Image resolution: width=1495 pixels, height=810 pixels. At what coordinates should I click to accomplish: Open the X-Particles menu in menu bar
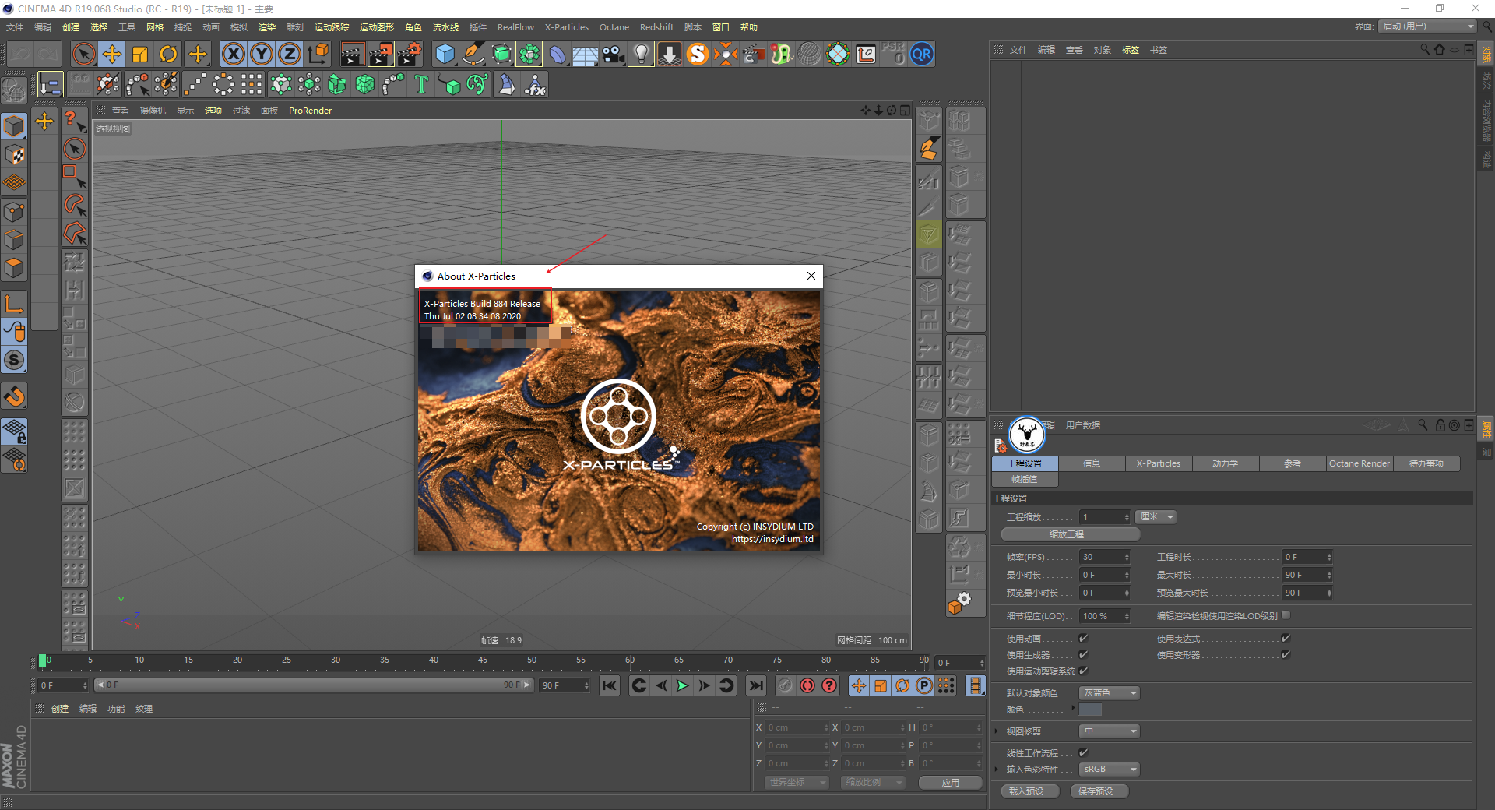click(x=566, y=27)
